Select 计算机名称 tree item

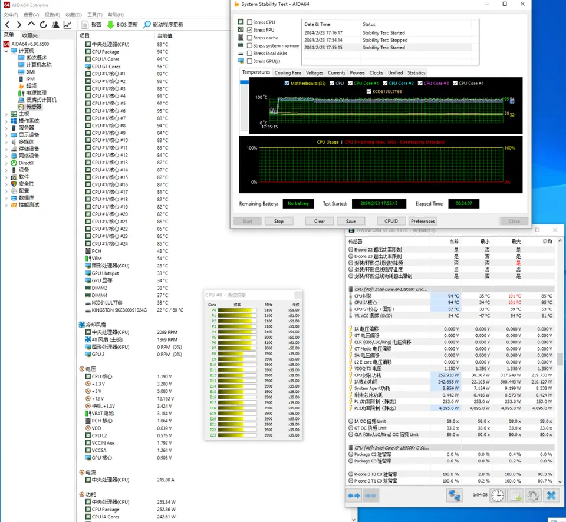tap(39, 65)
